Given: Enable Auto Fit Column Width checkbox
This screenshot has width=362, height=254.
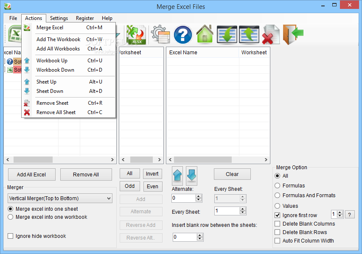Looking at the screenshot, I should [x=278, y=240].
